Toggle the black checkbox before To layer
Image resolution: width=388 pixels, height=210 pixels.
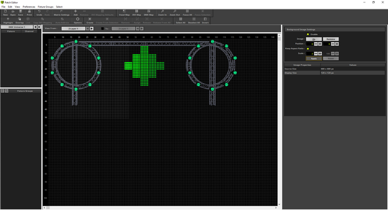pos(102,29)
